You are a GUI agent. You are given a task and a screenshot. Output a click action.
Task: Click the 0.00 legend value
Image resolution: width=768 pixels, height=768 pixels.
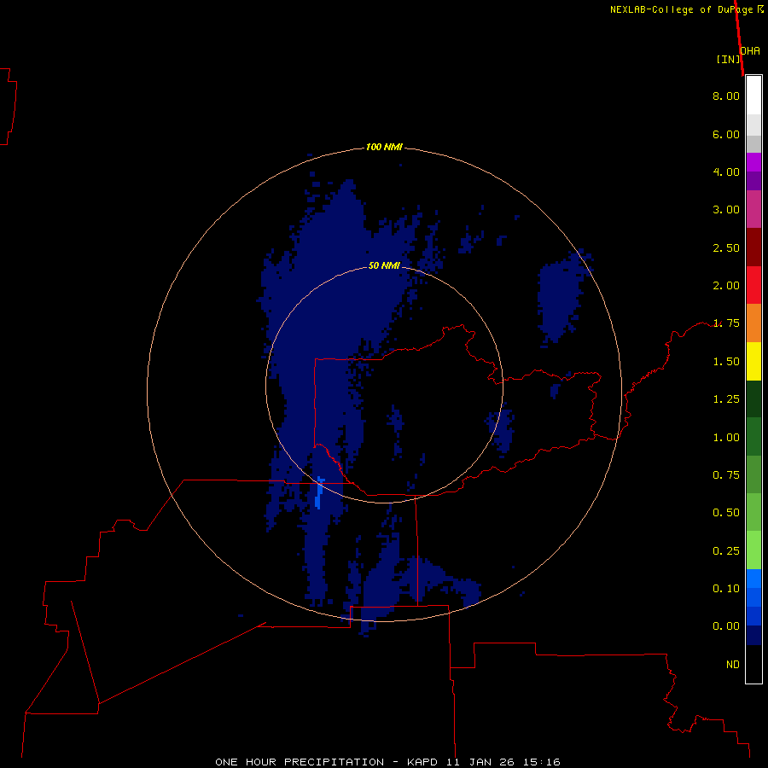[726, 626]
